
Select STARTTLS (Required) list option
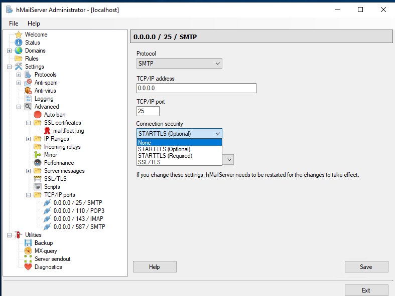click(179, 156)
